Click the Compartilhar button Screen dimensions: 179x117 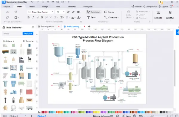click(150, 7)
